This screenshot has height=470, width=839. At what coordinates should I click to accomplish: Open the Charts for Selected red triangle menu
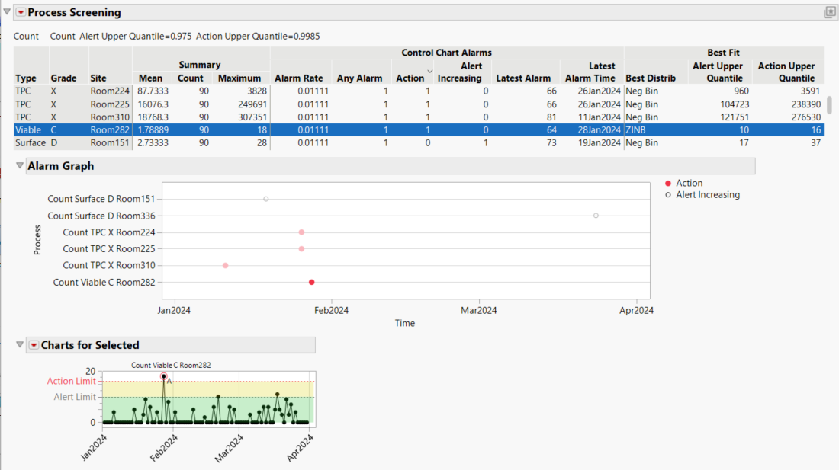point(34,345)
